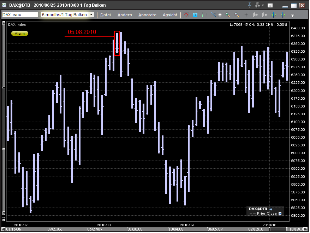The image size is (310, 233).
Task: Click the wrench icon beside DAX@DTB legend
Action: coord(271,209)
